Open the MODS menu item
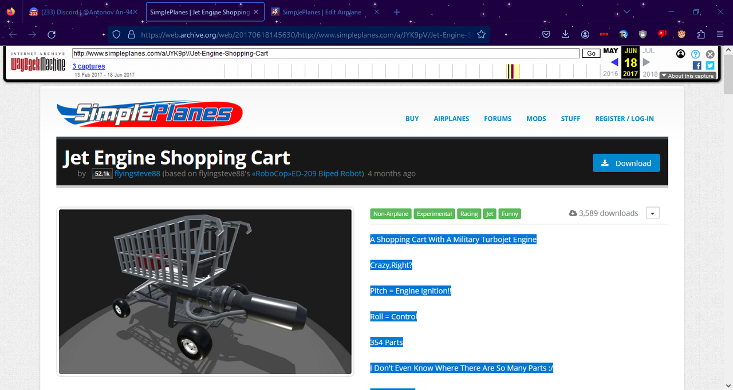The width and height of the screenshot is (733, 390). 536,118
